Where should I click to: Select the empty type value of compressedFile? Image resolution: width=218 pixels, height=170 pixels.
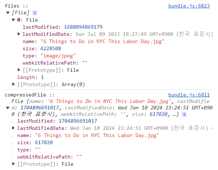[x=38, y=149]
